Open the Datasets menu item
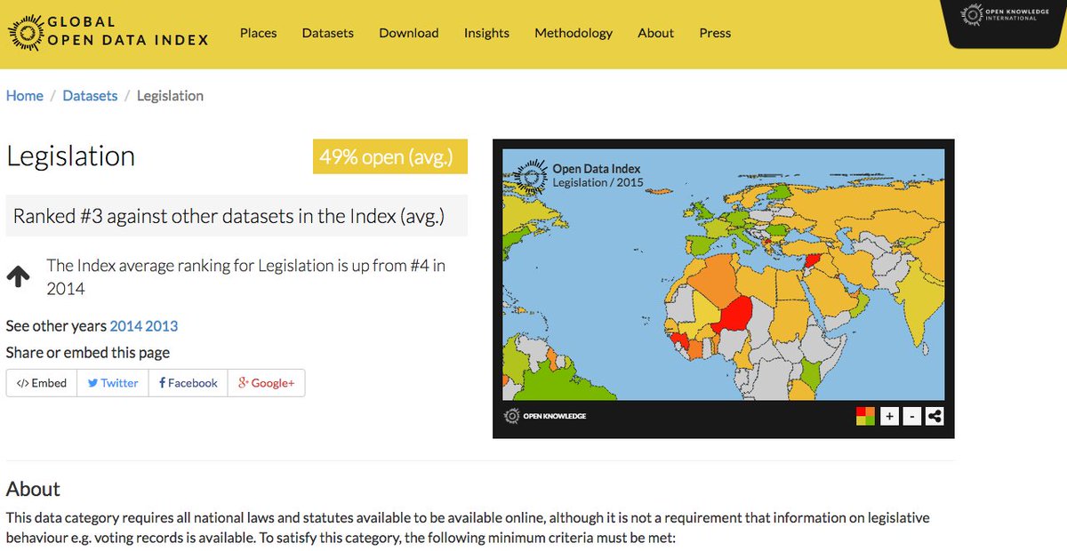Viewport: 1067px width, 551px height. coord(327,33)
